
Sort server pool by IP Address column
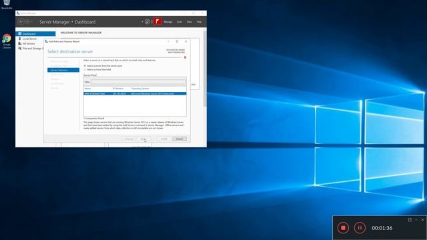118,89
